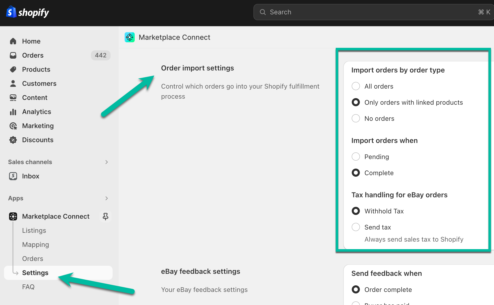Click the Marketplace Connect header app icon
The height and width of the screenshot is (305, 494).
130,37
